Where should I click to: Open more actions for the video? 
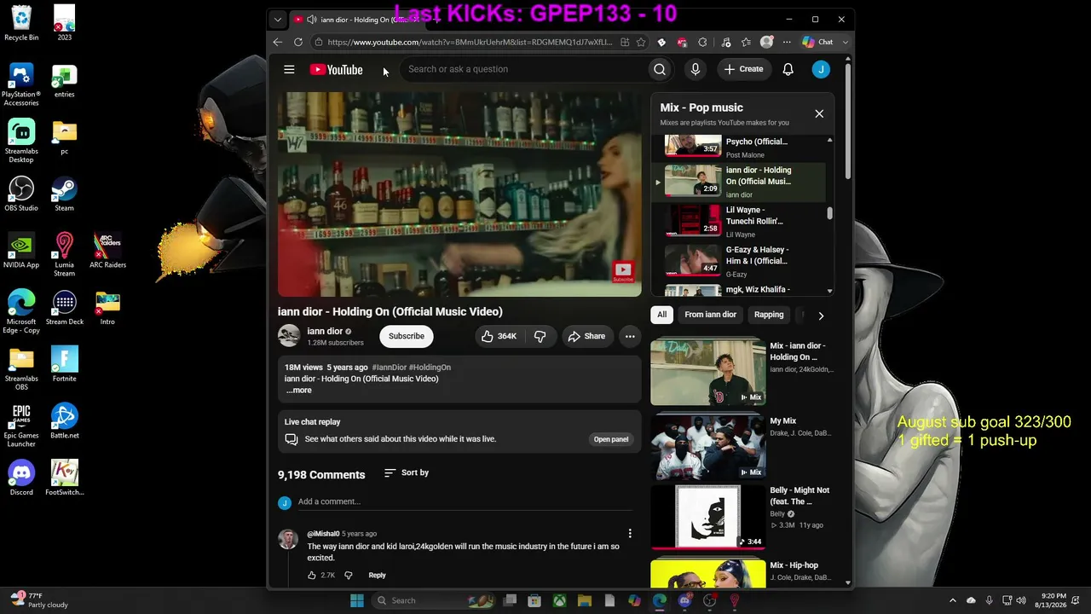[630, 336]
